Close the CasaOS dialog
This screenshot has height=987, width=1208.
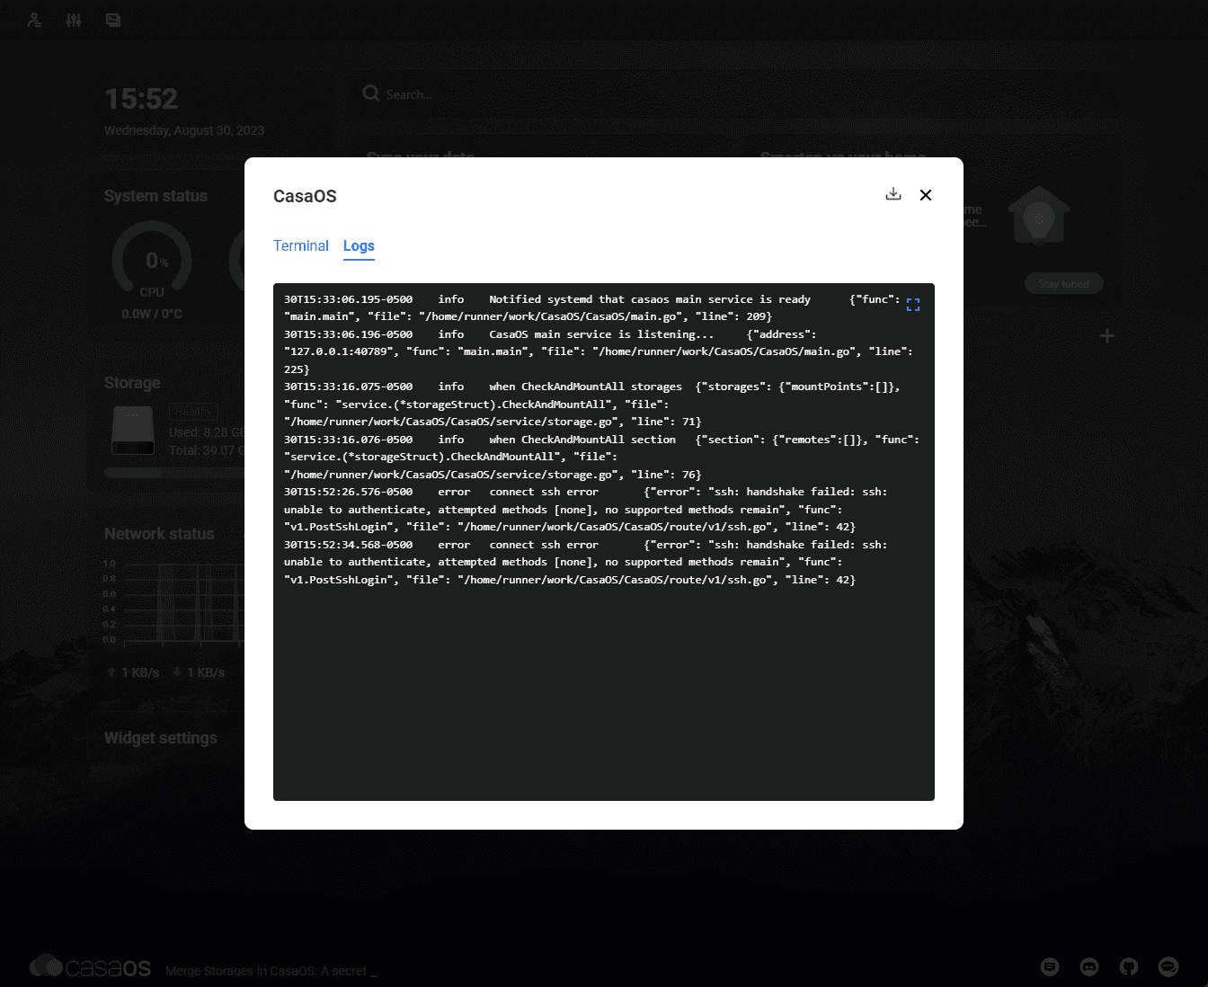click(x=926, y=195)
